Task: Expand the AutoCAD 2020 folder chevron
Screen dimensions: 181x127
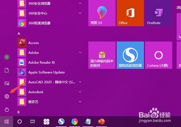Action: (x=80, y=82)
